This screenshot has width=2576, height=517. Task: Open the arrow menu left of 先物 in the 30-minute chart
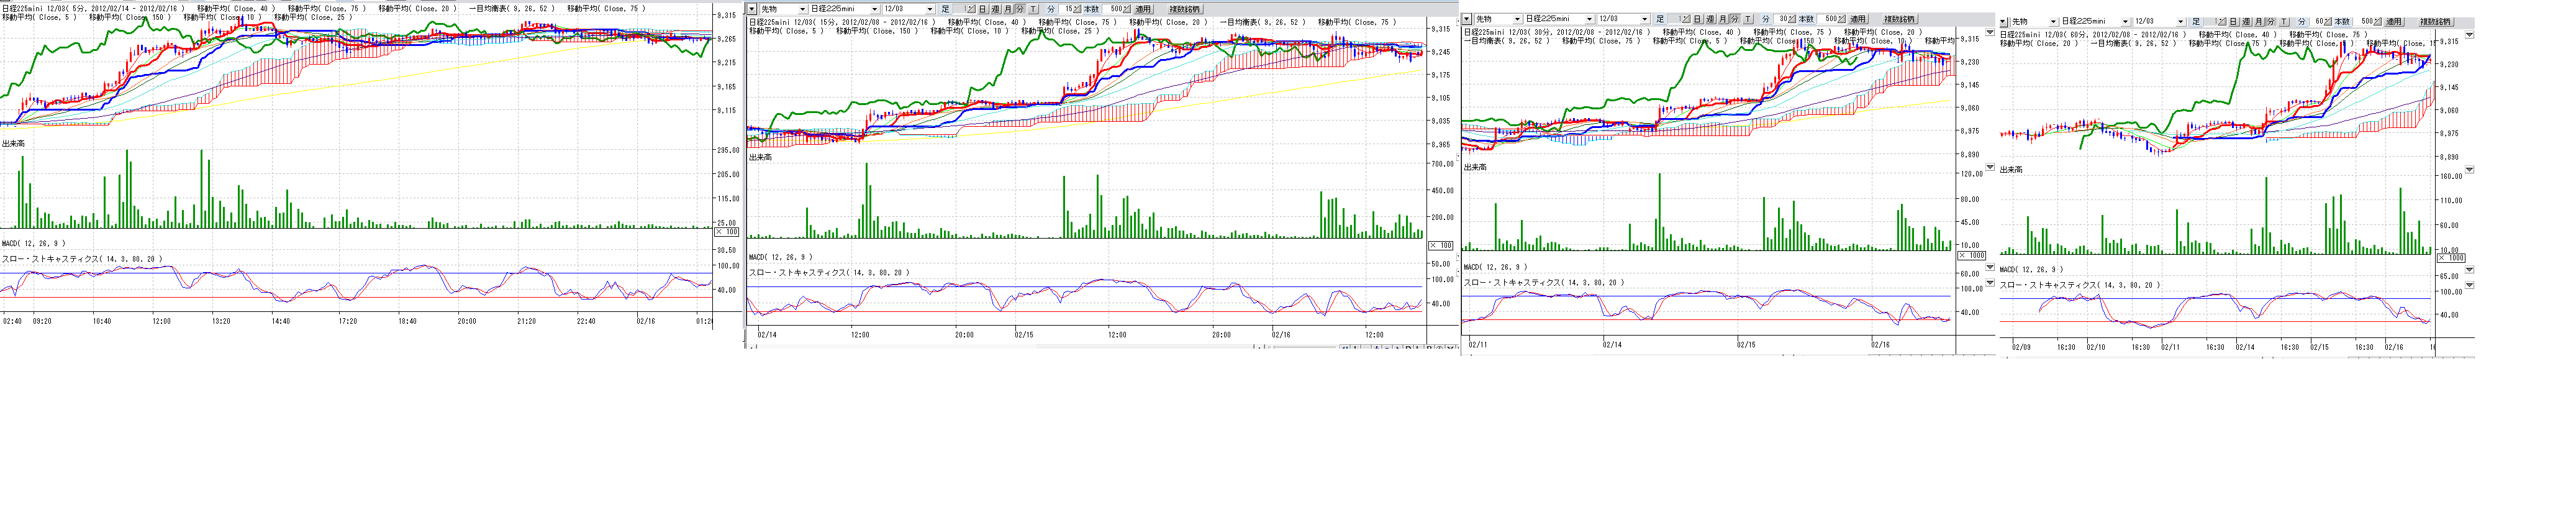[x=1467, y=19]
